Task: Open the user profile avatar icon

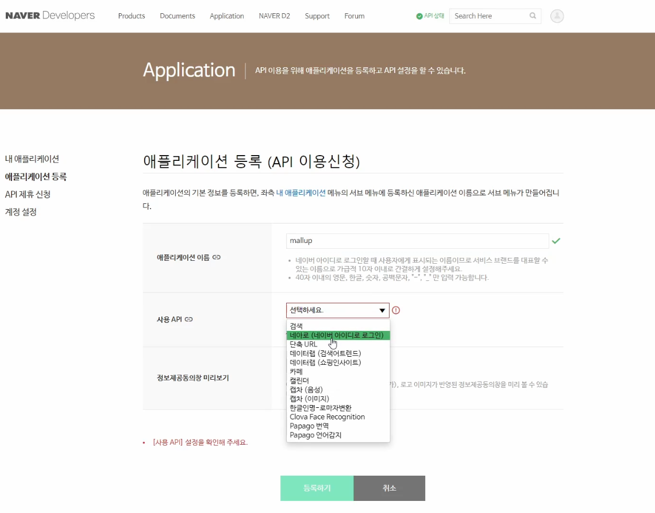Action: 557,16
